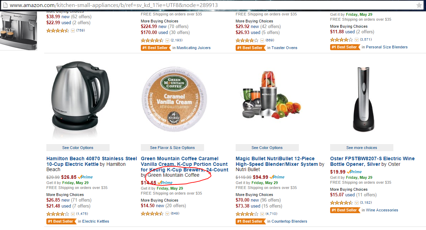Click Prime badge on NutriBullet $94.99 price
426x230 pixels.
click(277, 177)
